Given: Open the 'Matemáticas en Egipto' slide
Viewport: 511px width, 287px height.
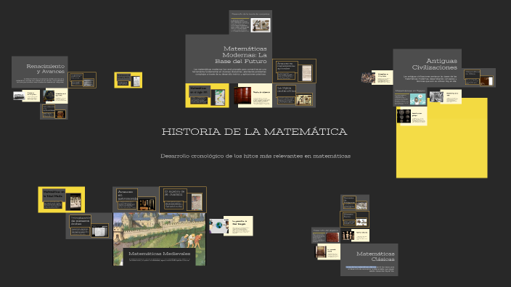Looking at the screenshot, I should 410,96.
